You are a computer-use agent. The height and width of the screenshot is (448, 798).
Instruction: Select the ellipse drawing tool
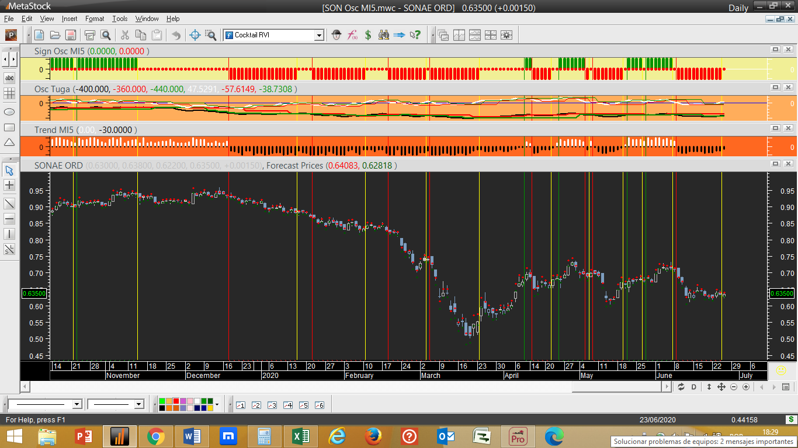click(x=9, y=111)
